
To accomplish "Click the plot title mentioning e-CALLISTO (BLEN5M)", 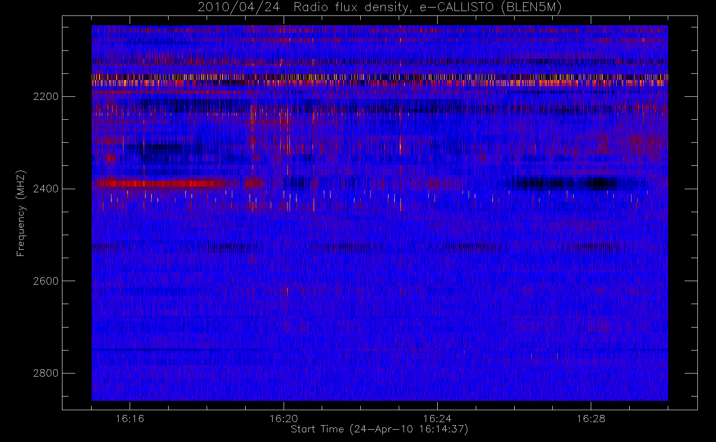I will click(x=379, y=7).
